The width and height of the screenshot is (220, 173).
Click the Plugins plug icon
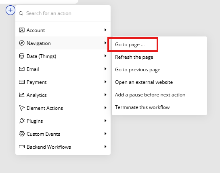(22, 121)
